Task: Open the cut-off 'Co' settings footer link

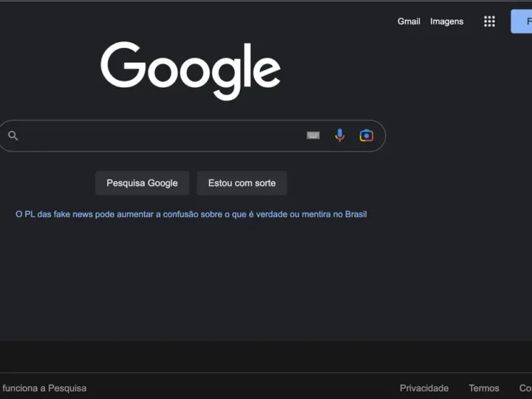Action: tap(525, 388)
